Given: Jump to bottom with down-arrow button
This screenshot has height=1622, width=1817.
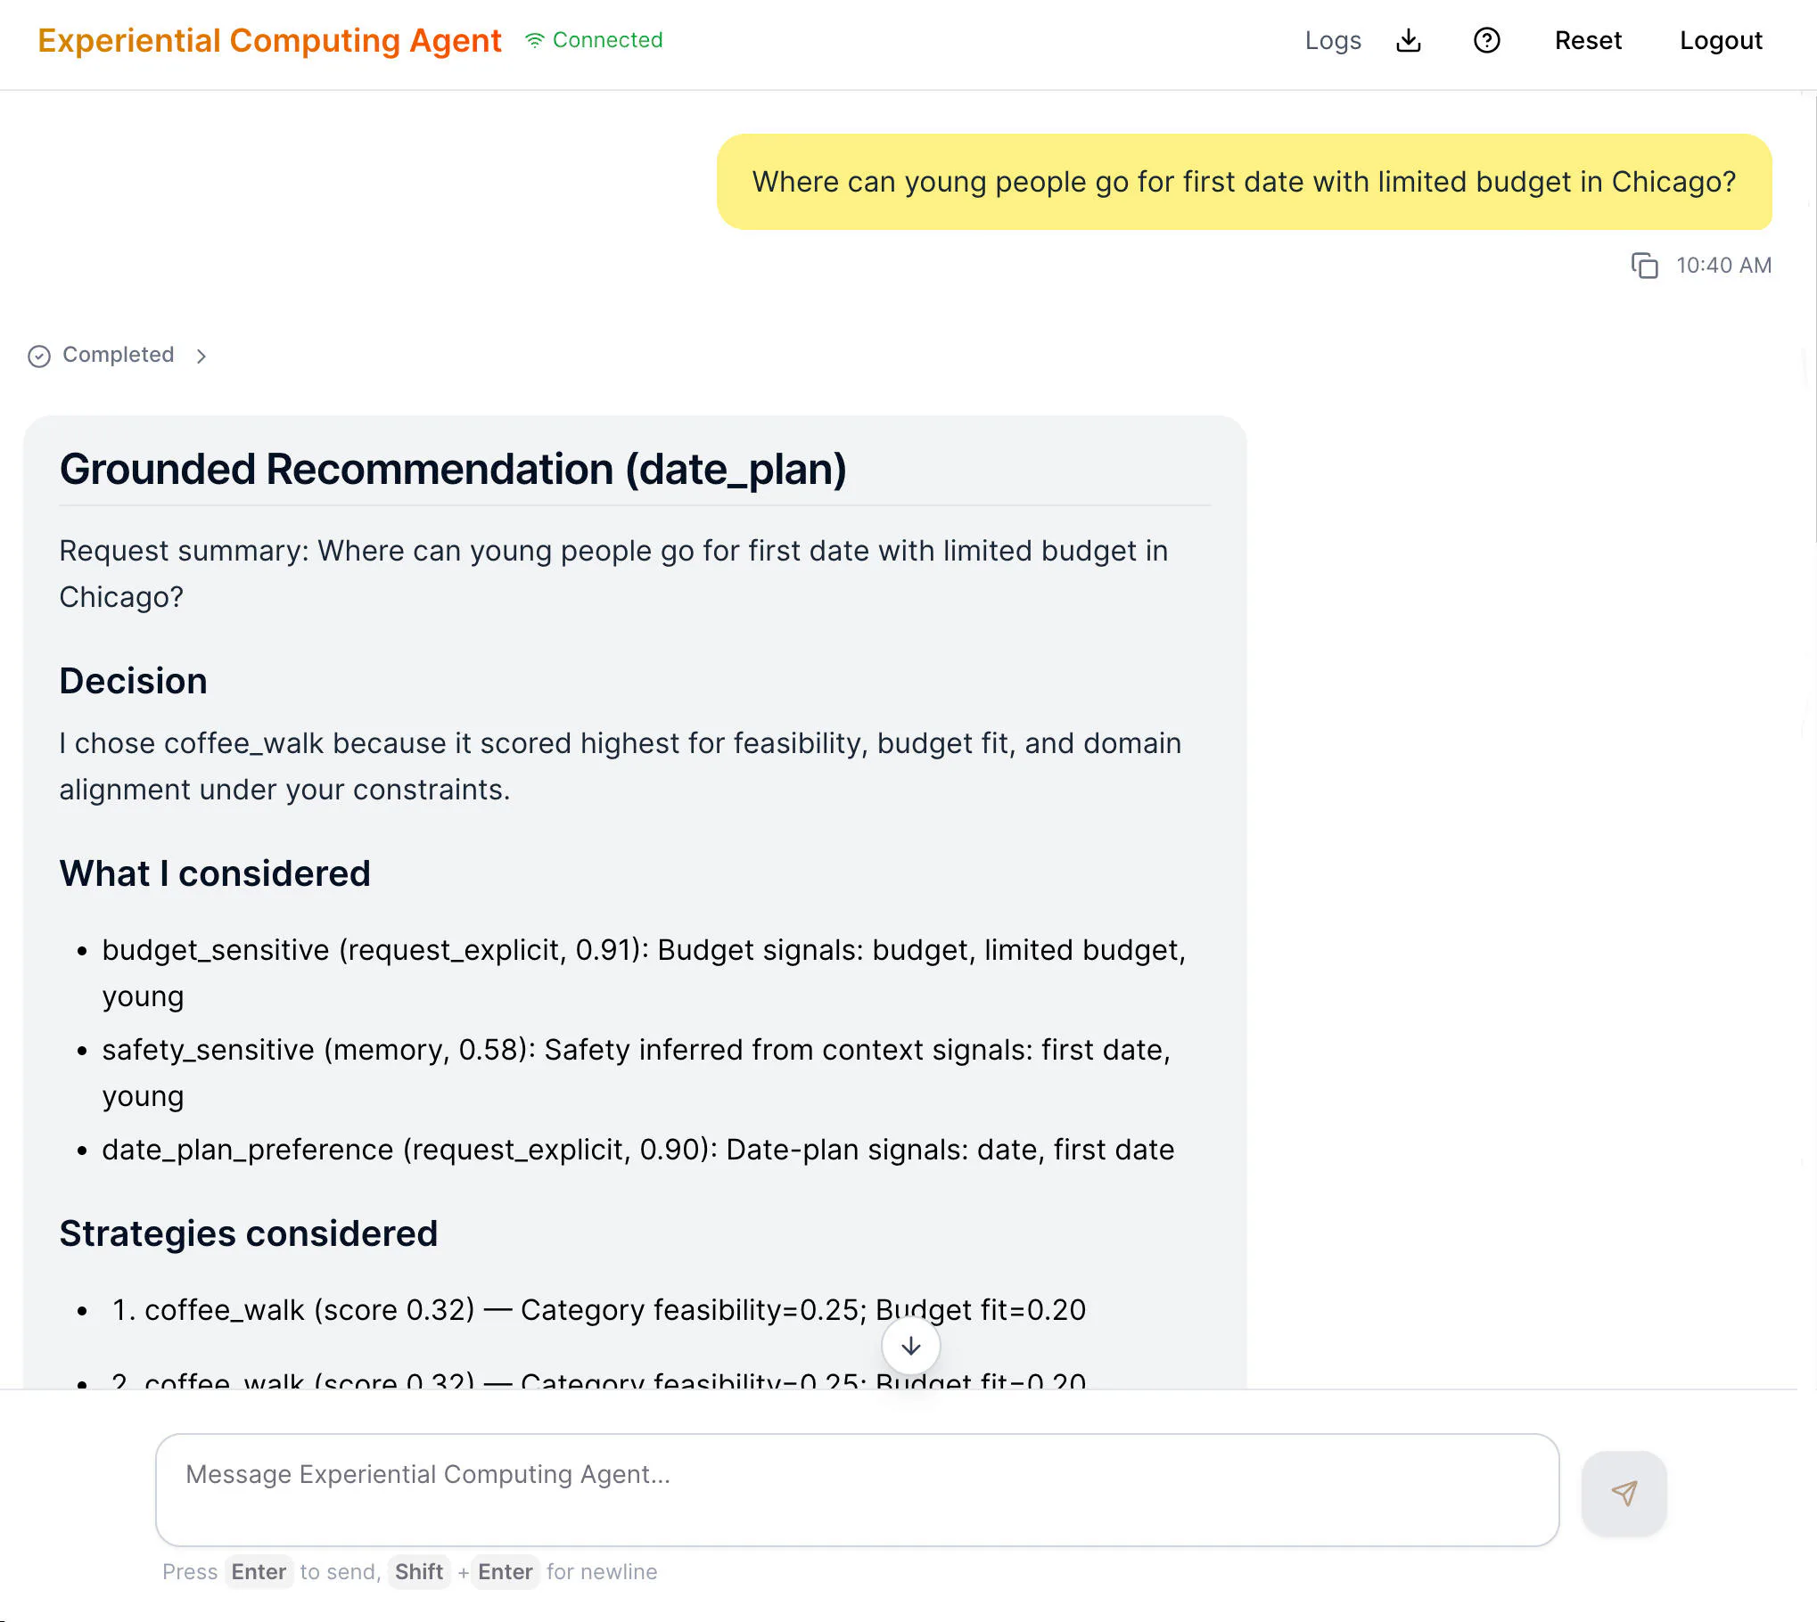Looking at the screenshot, I should [910, 1346].
